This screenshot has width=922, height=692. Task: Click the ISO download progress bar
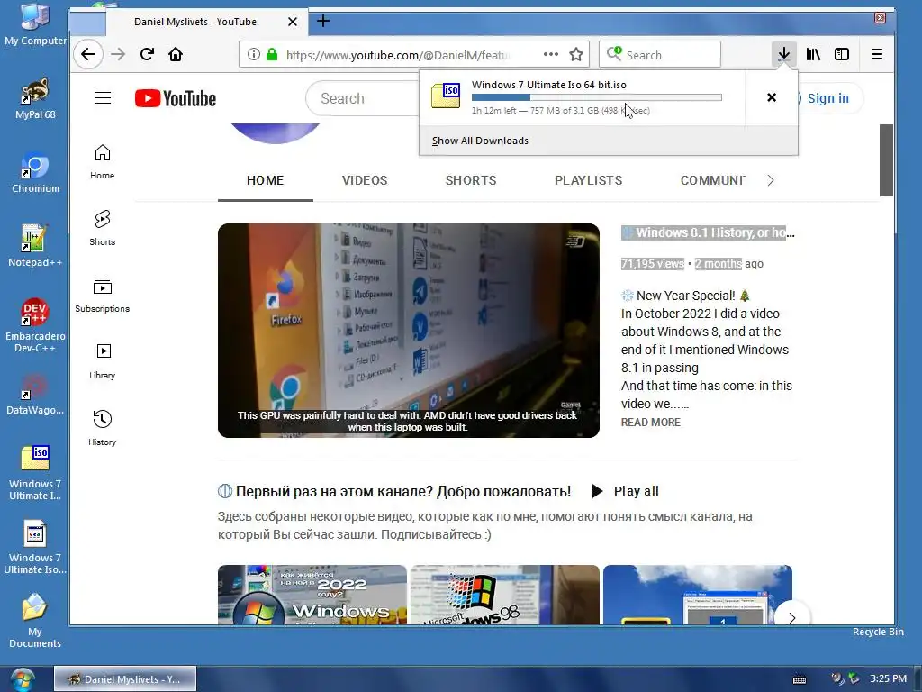click(597, 97)
